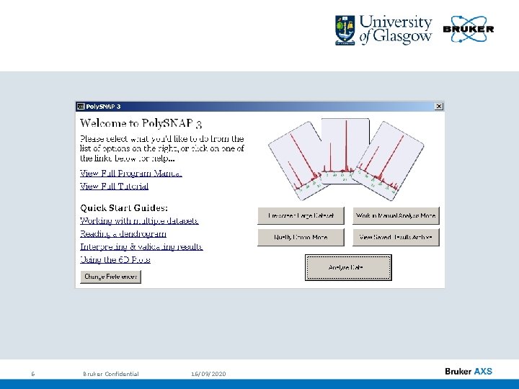The image size is (519, 389).
Task: Open the View Full Tutorial link
Action: (x=114, y=187)
